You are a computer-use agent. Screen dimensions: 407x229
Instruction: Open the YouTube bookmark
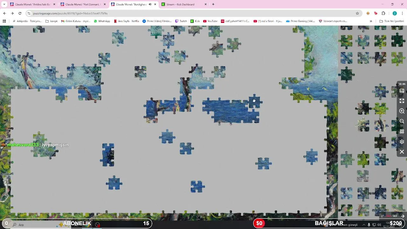click(210, 21)
